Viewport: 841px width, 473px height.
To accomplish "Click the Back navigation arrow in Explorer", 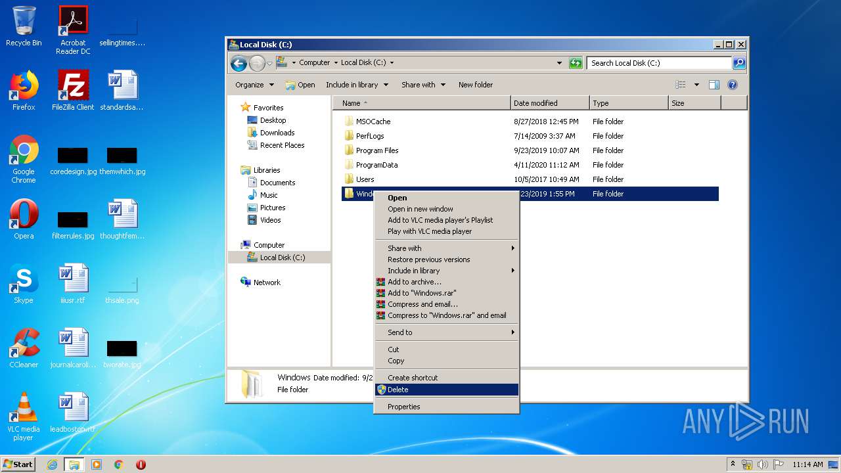I will (239, 63).
